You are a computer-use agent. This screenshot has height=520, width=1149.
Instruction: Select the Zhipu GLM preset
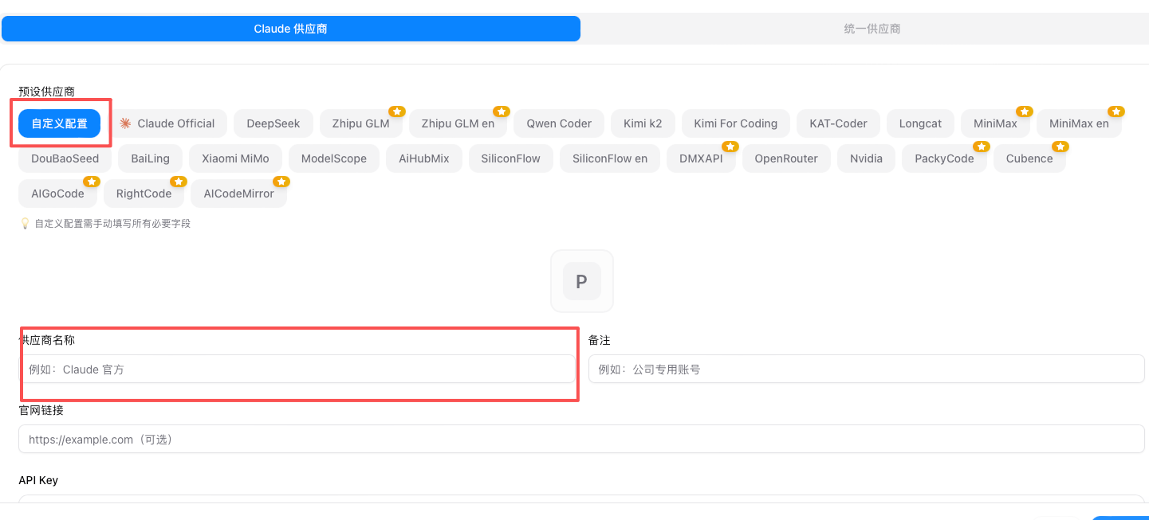361,123
